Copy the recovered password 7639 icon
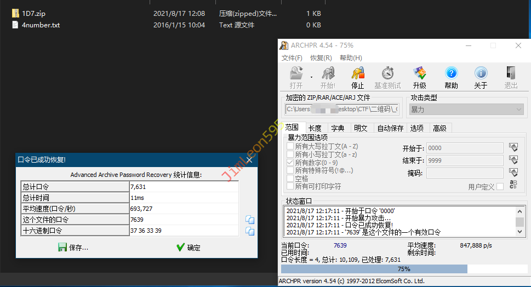 (250, 220)
